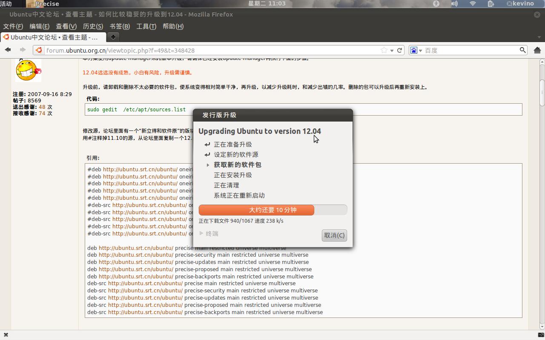Close the Firefox window with title bar X
This screenshot has height=340, width=545.
[x=537, y=14]
